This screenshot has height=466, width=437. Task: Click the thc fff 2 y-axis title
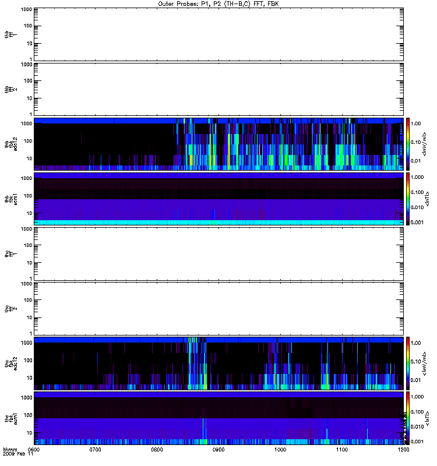click(10, 309)
